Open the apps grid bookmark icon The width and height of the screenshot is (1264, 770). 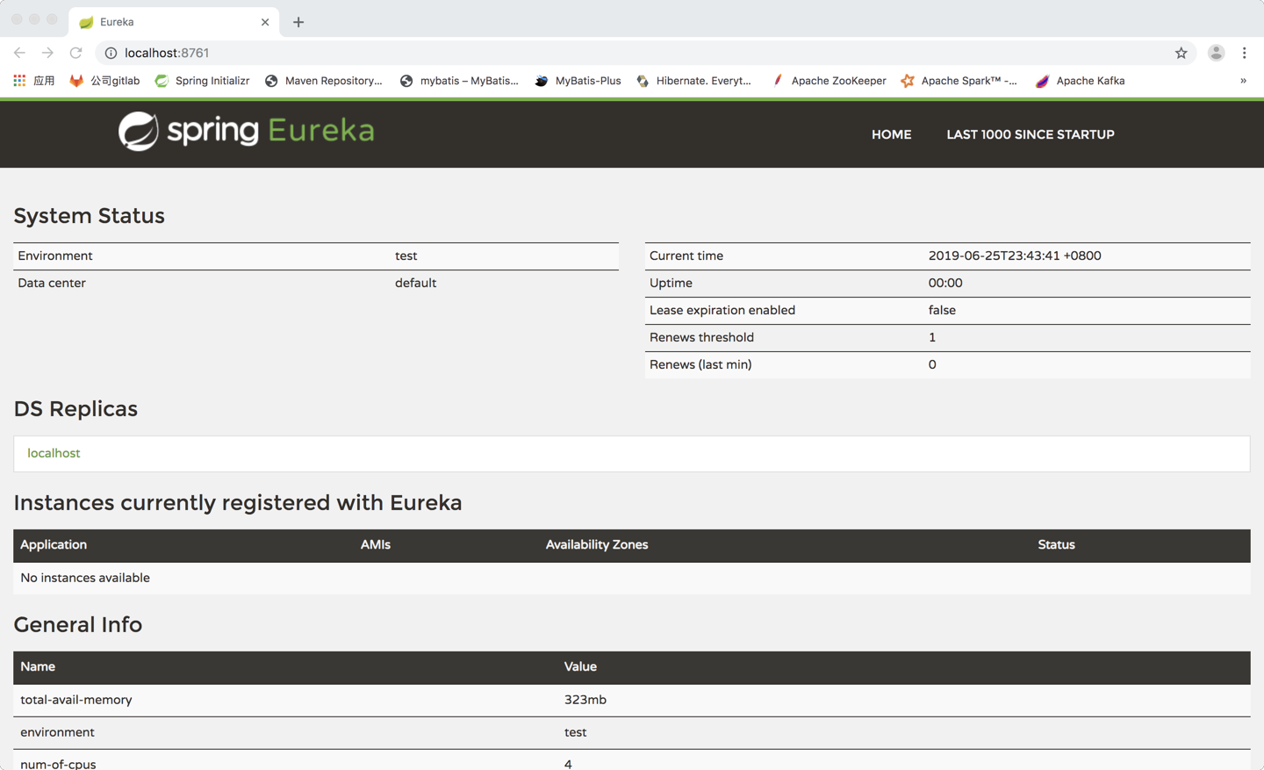(19, 81)
